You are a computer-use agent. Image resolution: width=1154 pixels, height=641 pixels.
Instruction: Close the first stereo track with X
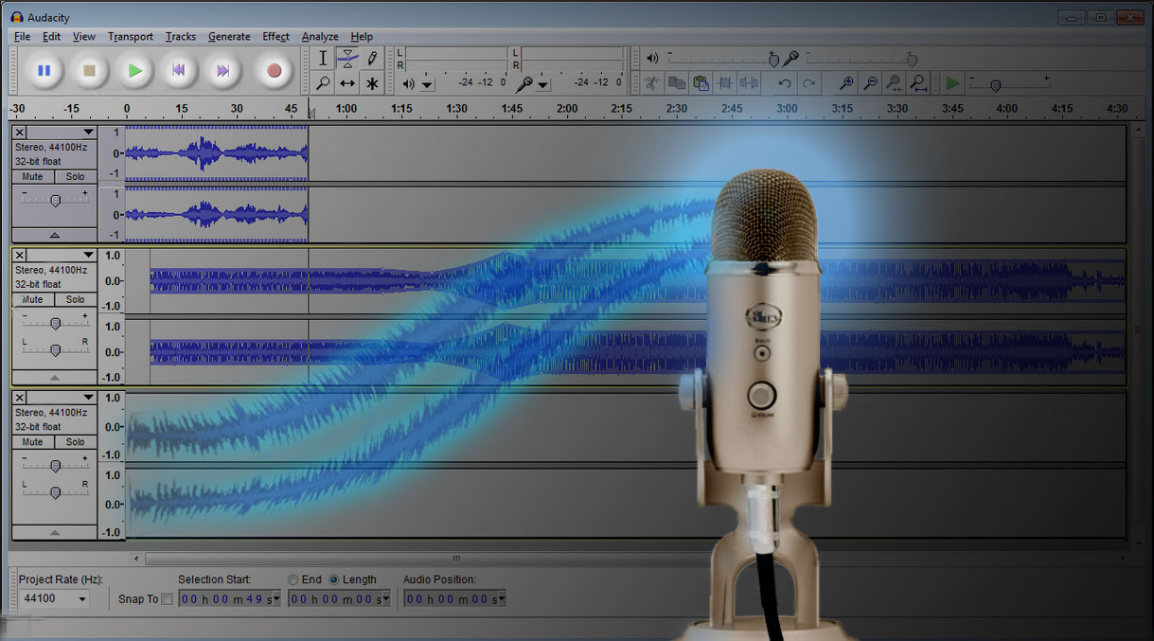[21, 133]
